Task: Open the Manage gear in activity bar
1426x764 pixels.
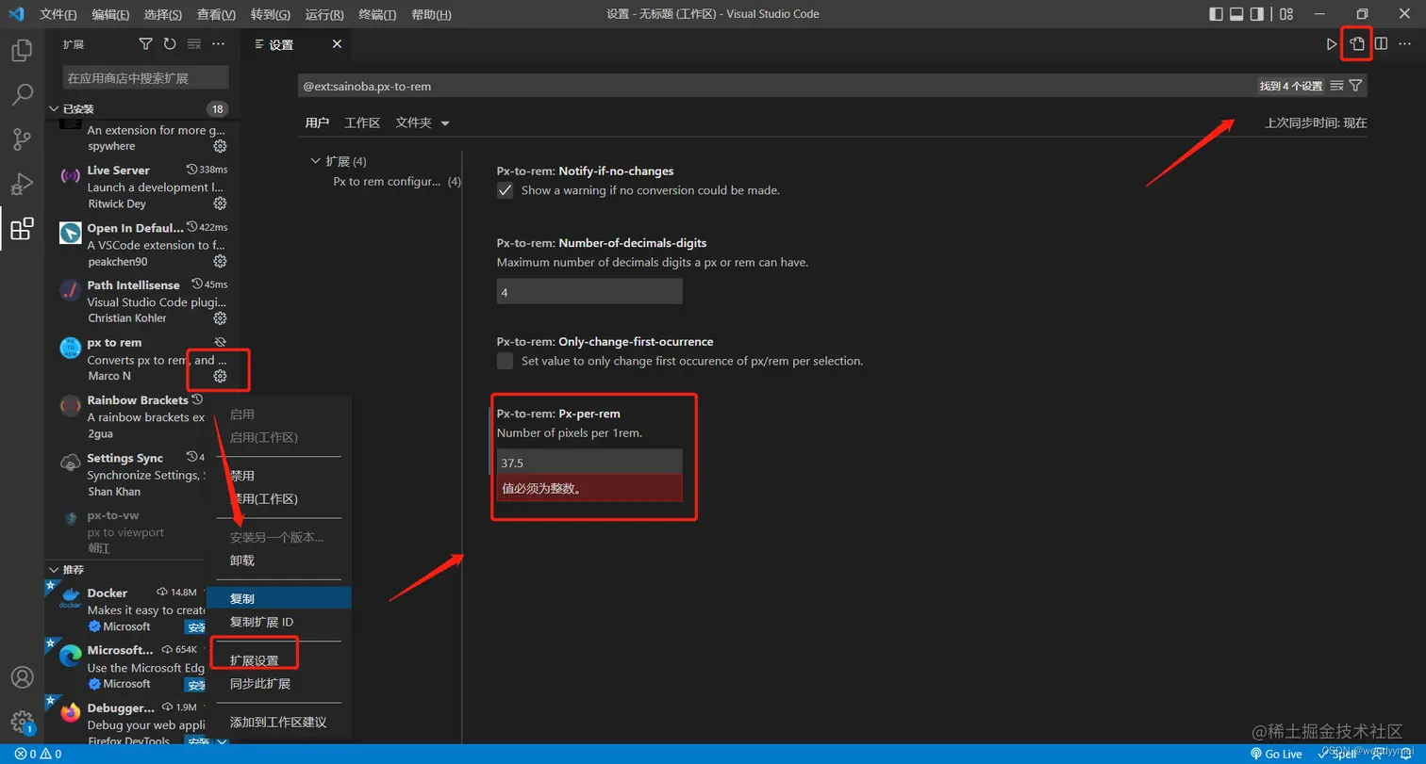Action: (22, 722)
